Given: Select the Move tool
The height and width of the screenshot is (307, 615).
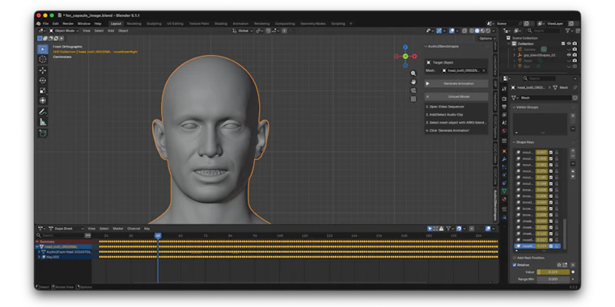Looking at the screenshot, I should pos(43,70).
